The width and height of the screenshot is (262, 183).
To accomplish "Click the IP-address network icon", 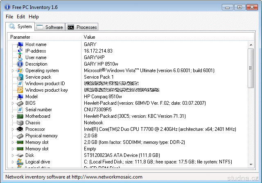I will tap(20, 51).
